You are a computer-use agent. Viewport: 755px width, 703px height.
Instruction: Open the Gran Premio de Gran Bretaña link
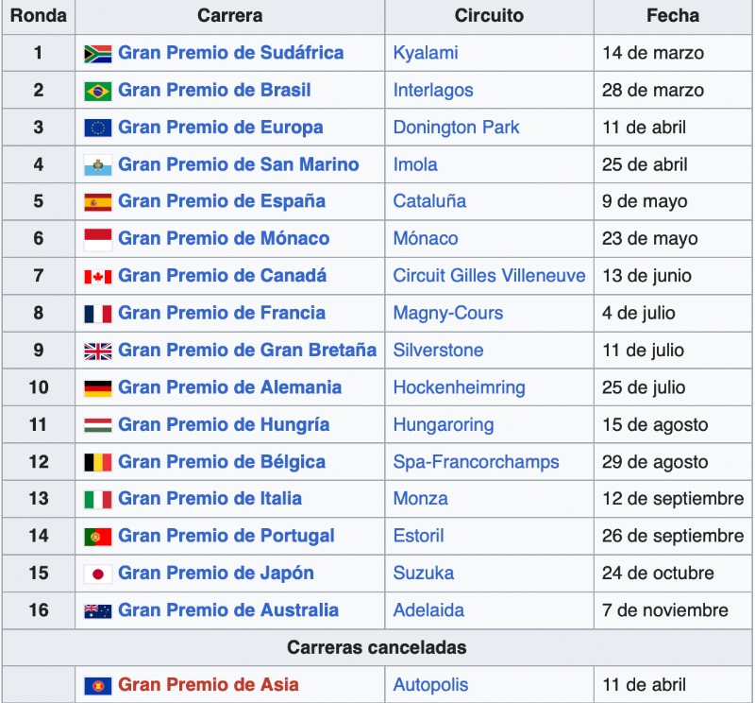(247, 350)
